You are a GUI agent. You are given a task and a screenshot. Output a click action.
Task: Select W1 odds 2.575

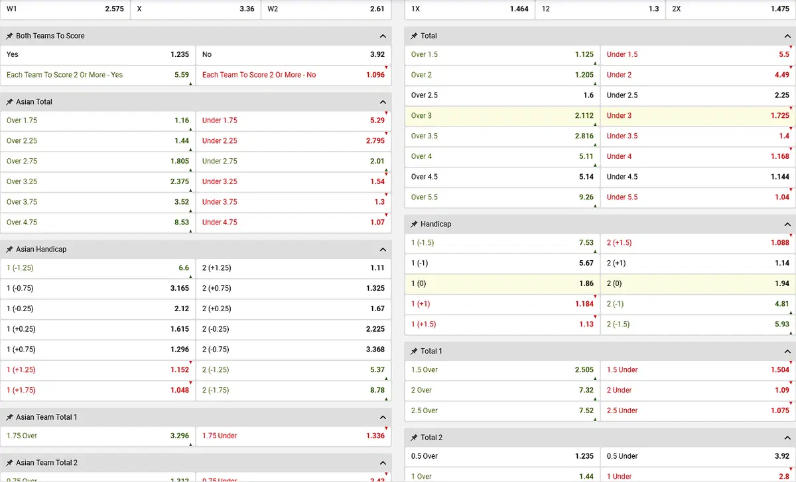[65, 9]
